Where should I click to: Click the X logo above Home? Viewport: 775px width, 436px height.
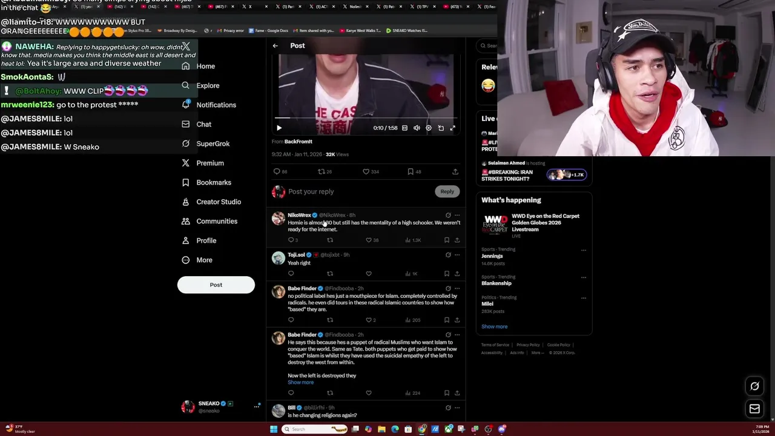pos(186,47)
